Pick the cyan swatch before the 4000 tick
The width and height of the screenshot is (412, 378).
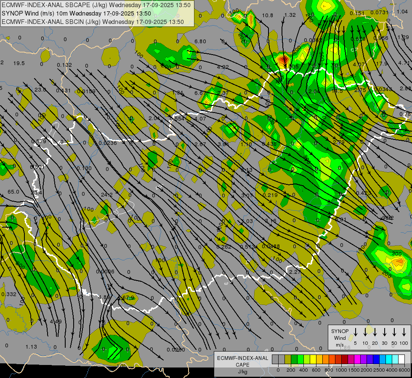click(389, 359)
